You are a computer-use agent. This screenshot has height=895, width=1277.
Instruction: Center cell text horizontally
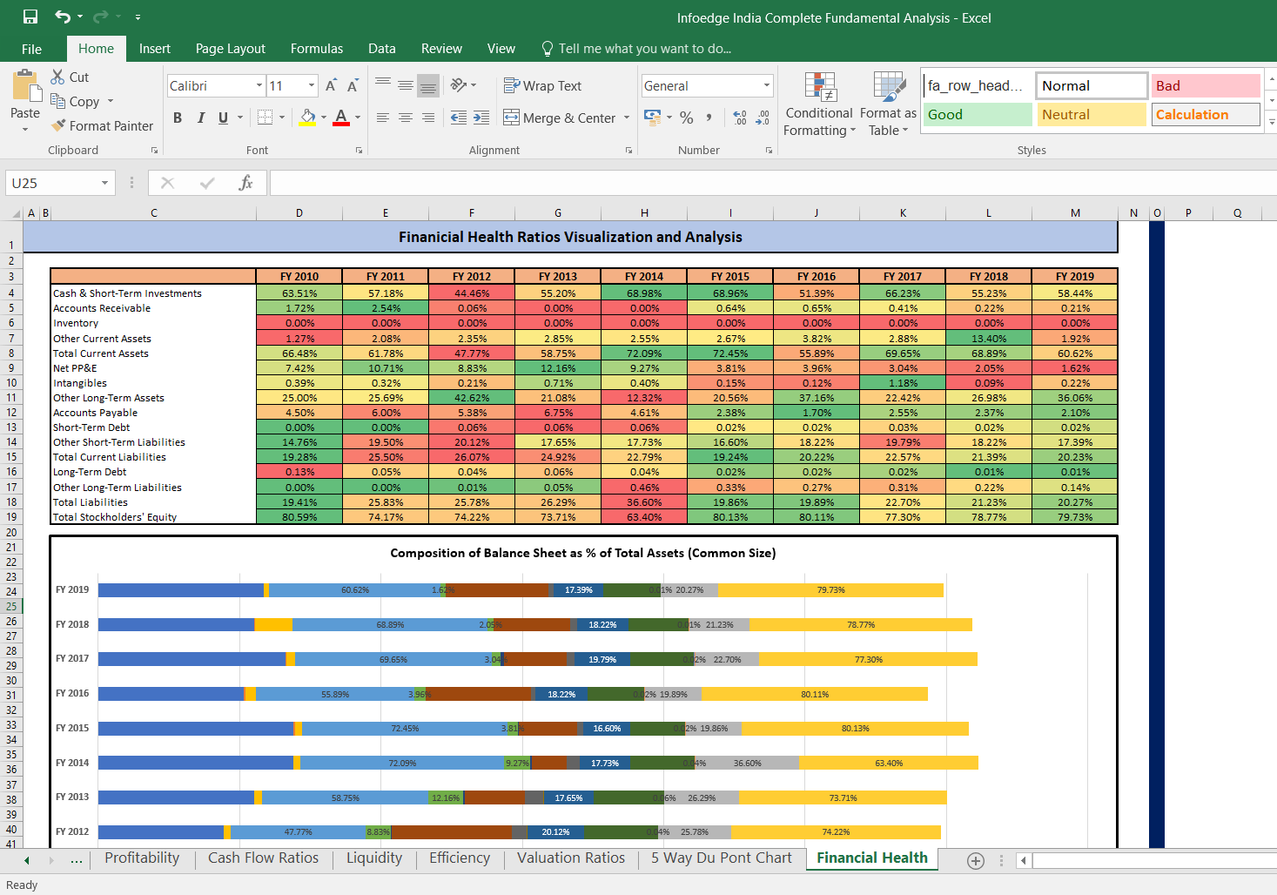click(406, 118)
